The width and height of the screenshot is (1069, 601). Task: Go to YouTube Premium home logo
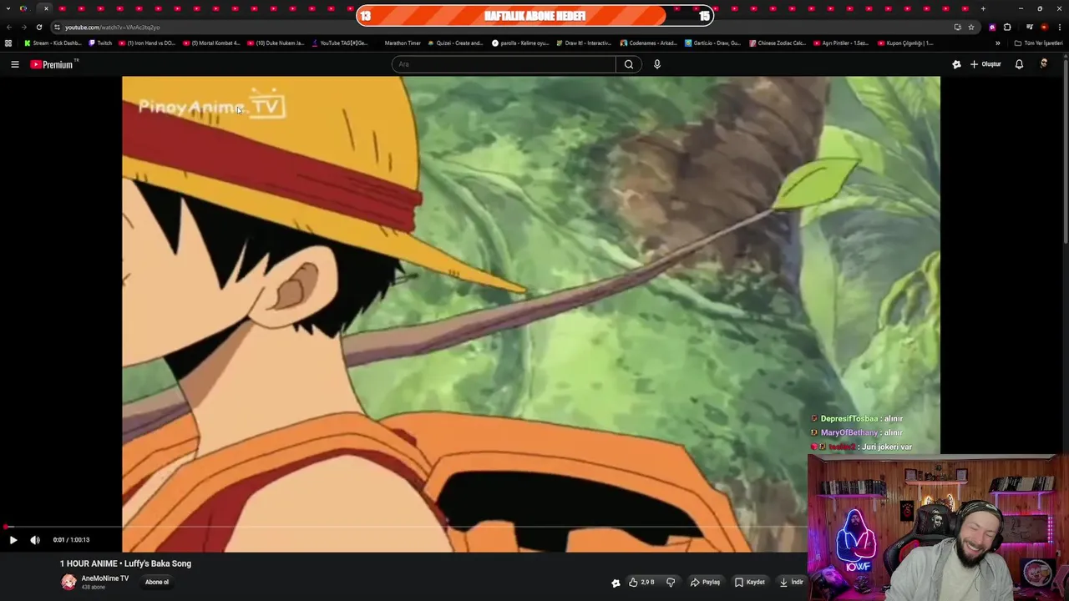coord(53,64)
